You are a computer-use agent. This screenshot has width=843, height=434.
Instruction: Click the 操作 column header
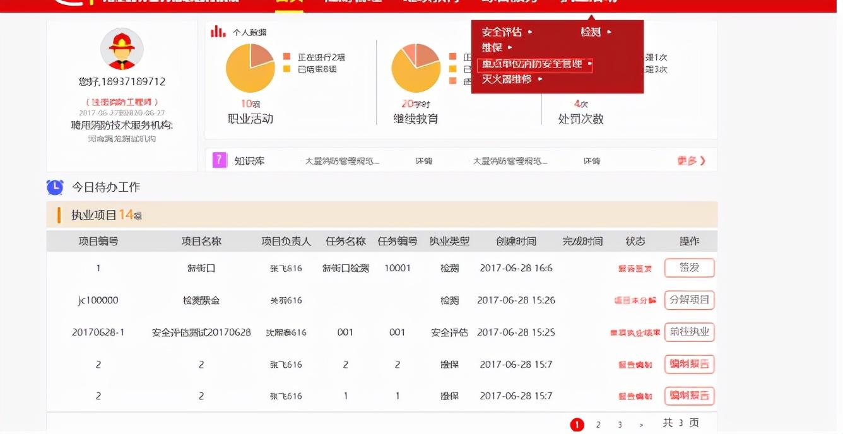(689, 241)
